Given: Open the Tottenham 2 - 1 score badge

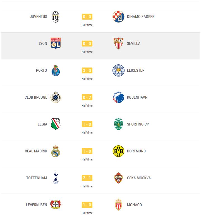Looking at the screenshot, I should (x=87, y=178).
